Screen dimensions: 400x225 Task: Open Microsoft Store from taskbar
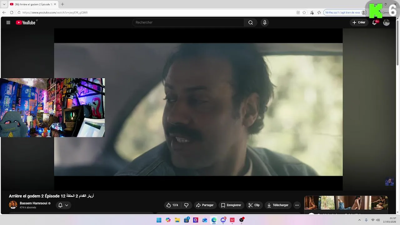[x=187, y=220]
